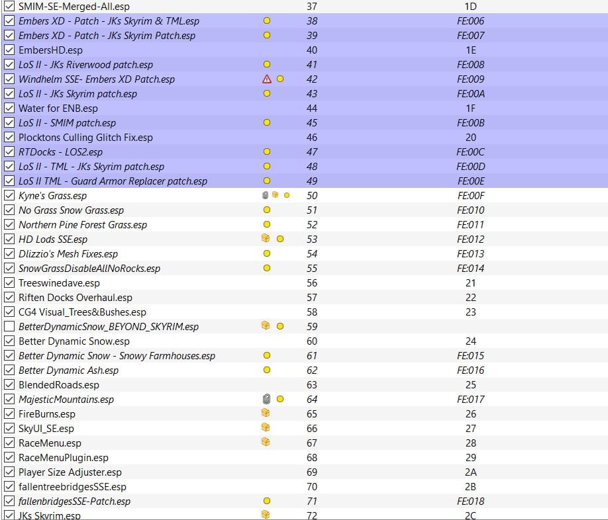Click archive icon on BetterDynamicSnow_BEYOND_SKYRIM.esp
The width and height of the screenshot is (608, 520).
266,325
